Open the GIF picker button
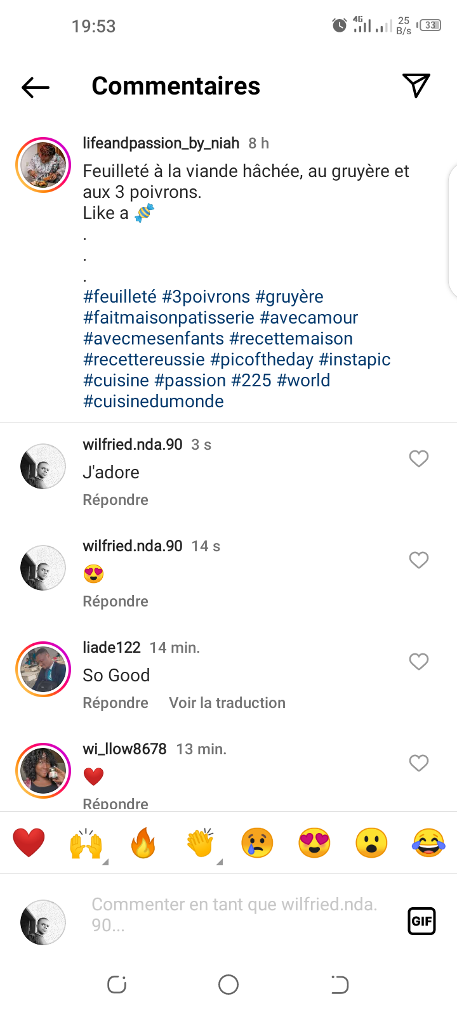Image resolution: width=457 pixels, height=1015 pixels. 421,921
